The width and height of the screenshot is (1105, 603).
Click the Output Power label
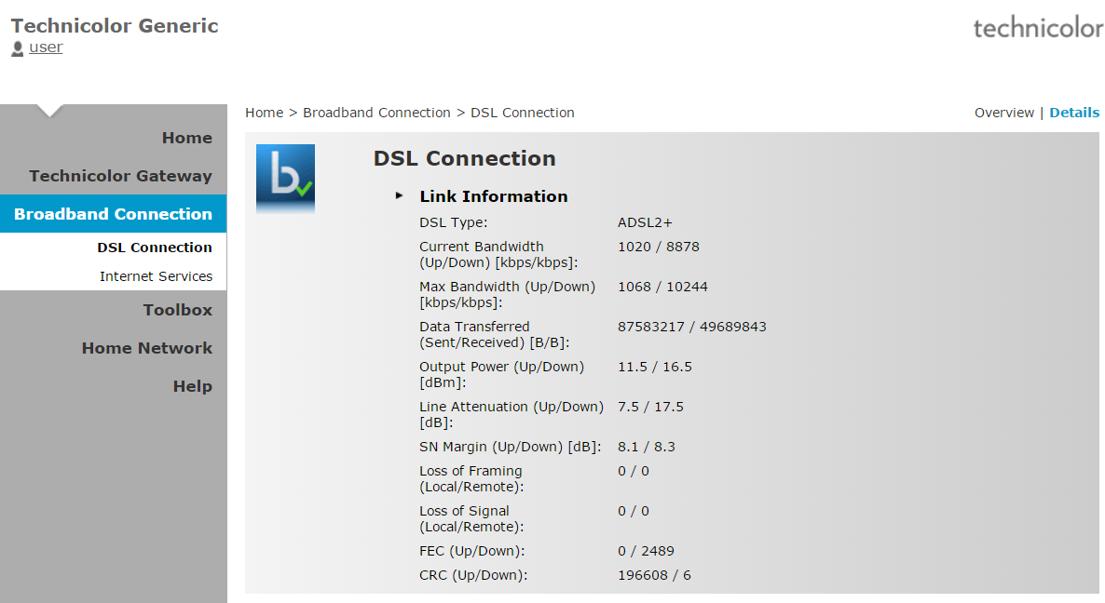point(502,375)
